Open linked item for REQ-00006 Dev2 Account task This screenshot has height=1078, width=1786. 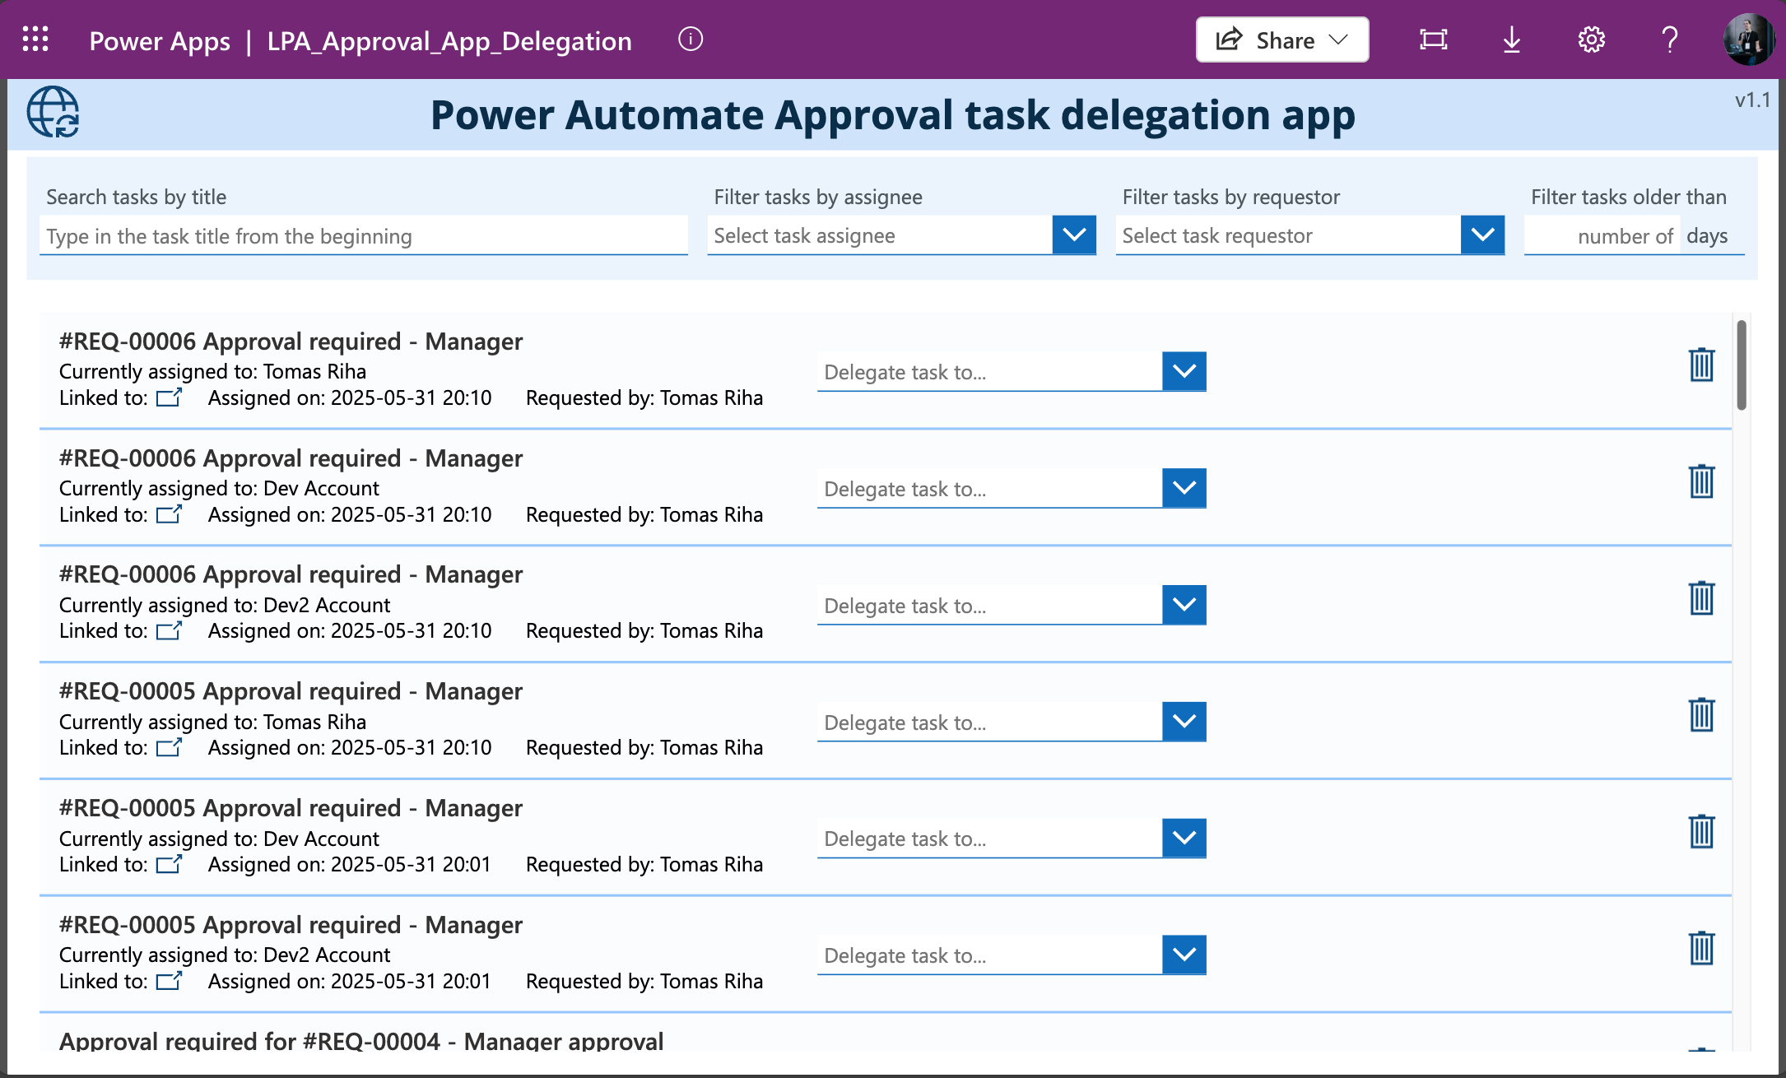pyautogui.click(x=169, y=630)
